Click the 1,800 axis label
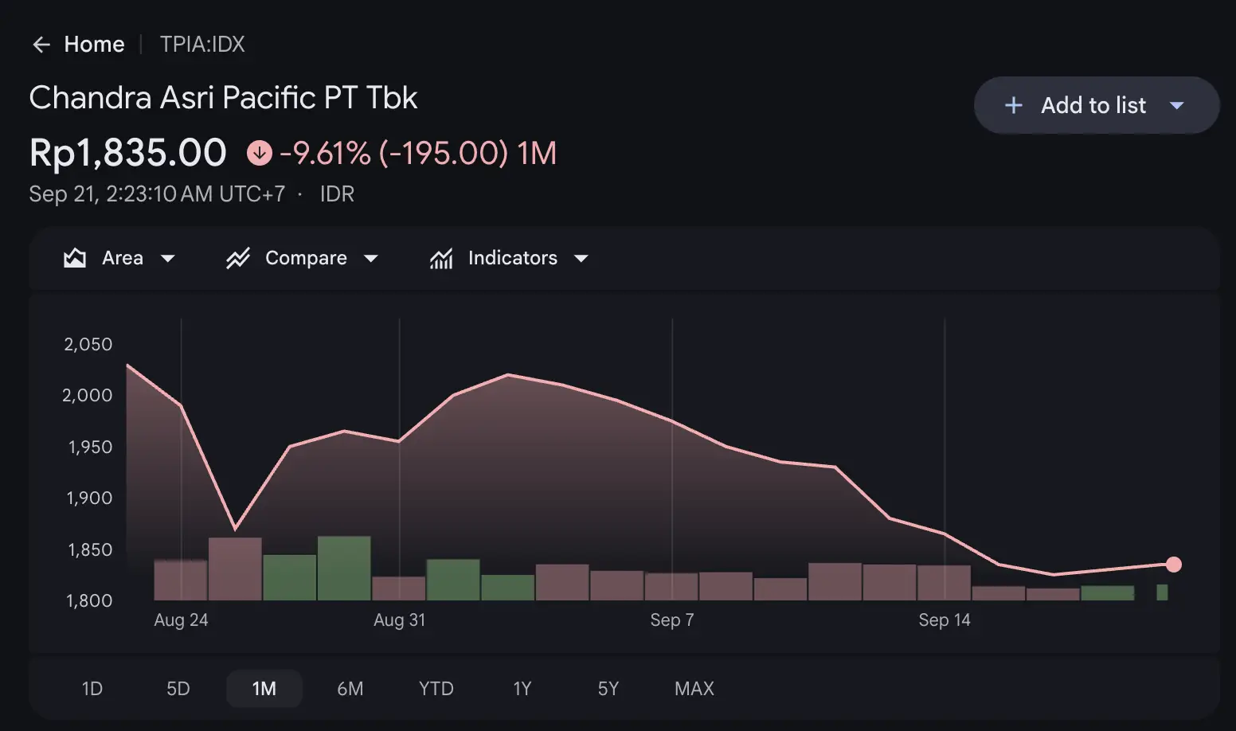The width and height of the screenshot is (1236, 731). 89,600
